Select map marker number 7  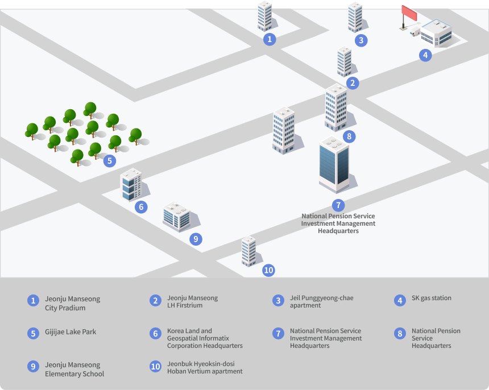pyautogui.click(x=338, y=205)
